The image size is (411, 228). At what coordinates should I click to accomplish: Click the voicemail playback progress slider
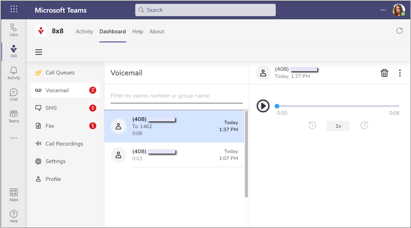[338, 106]
